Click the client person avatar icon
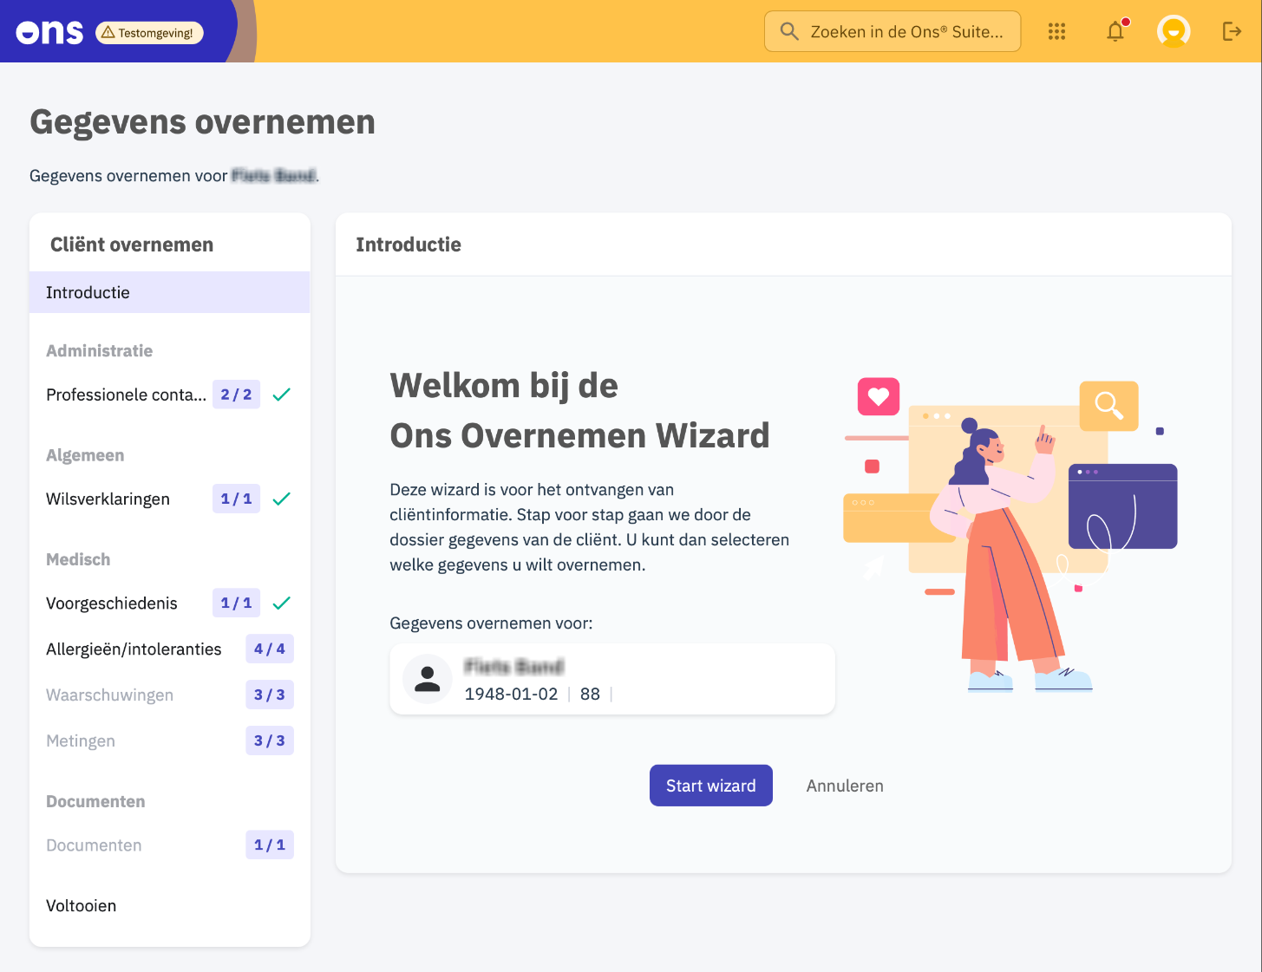 pos(428,679)
